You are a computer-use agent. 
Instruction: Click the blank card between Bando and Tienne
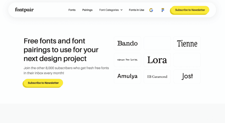(157, 44)
